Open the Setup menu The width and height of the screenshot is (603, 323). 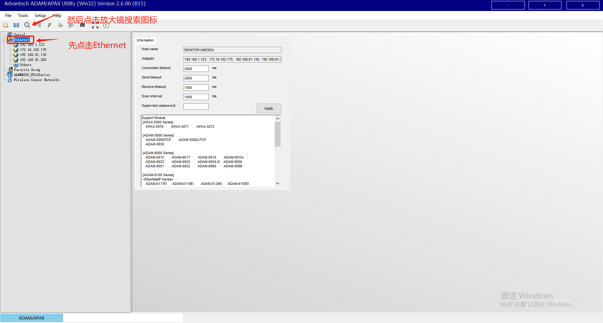pyautogui.click(x=40, y=15)
